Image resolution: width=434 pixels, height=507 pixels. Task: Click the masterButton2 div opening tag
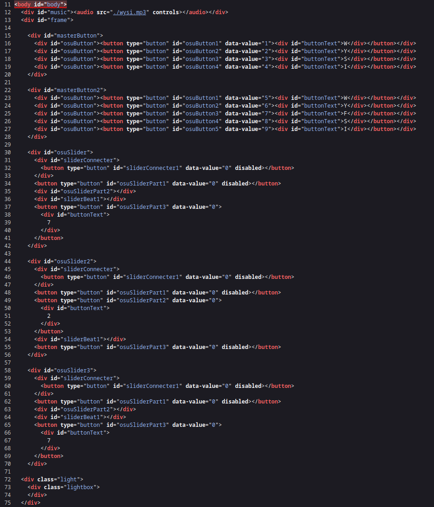(x=67, y=90)
